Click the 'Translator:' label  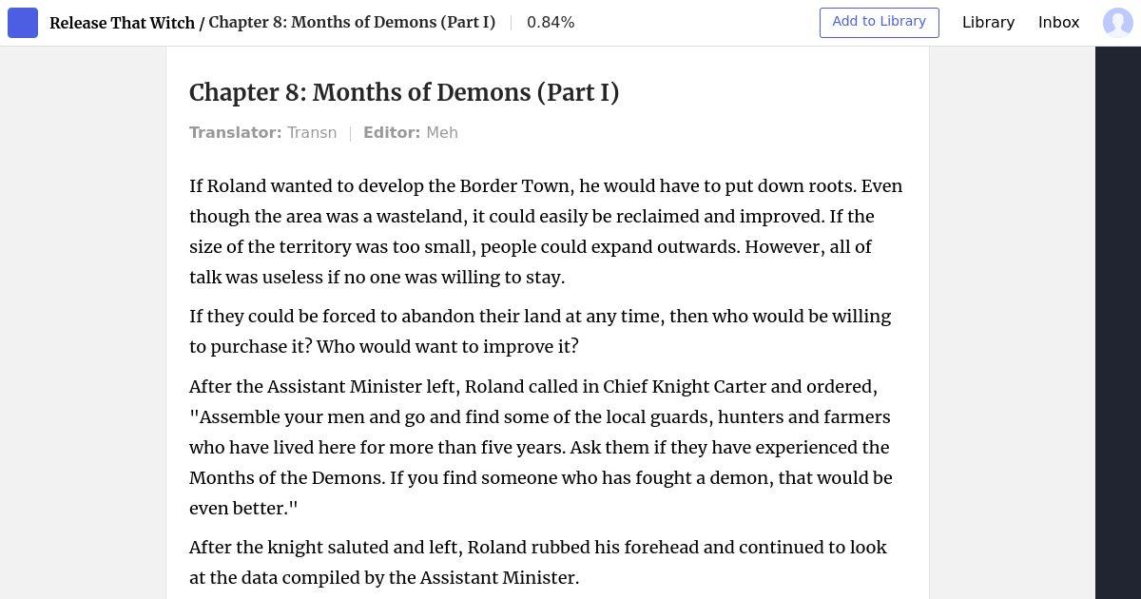pos(235,132)
